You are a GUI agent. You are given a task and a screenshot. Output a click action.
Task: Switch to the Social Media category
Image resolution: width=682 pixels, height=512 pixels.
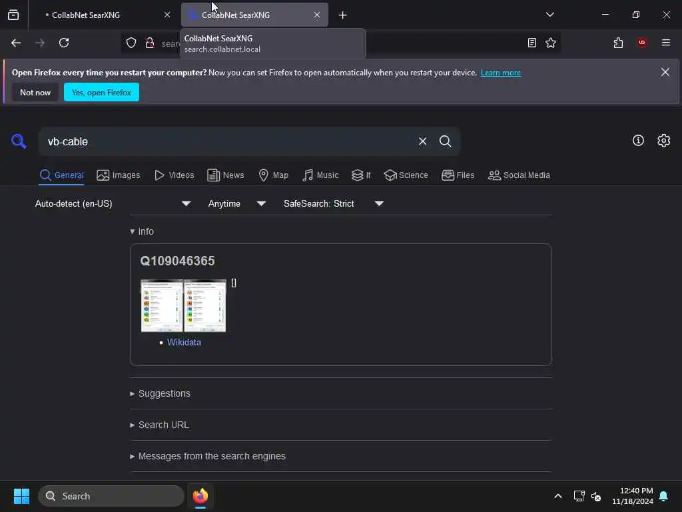[x=519, y=175]
